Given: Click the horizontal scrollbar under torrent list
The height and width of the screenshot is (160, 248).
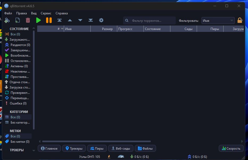Looking at the screenshot, I should (96, 141).
